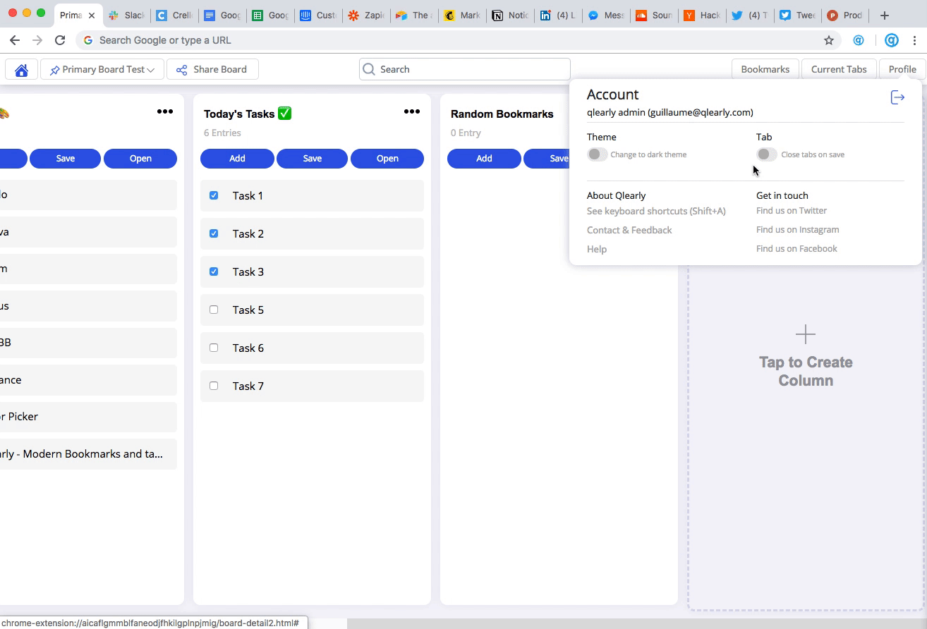Click the solid blue Qlearly extension icon
The image size is (927, 629).
point(892,40)
